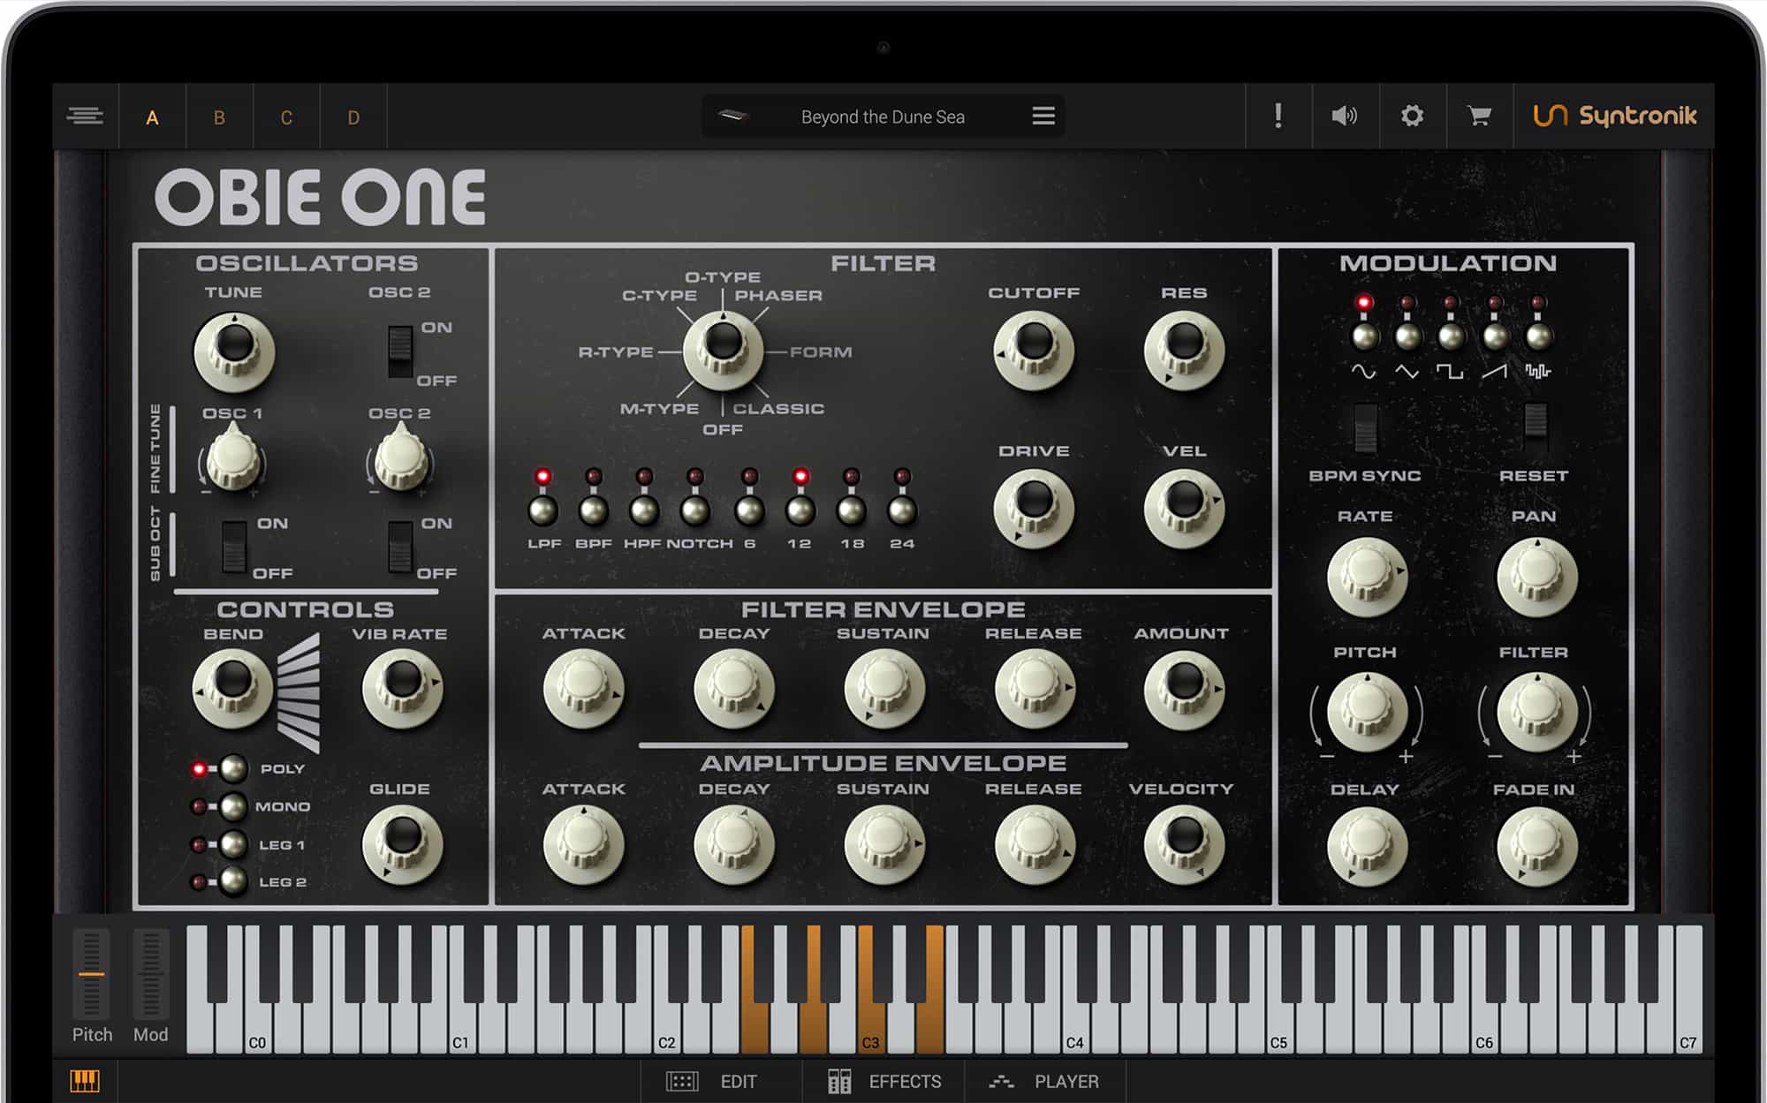Select NOTCH filter mode button
This screenshot has width=1767, height=1103.
[694, 510]
